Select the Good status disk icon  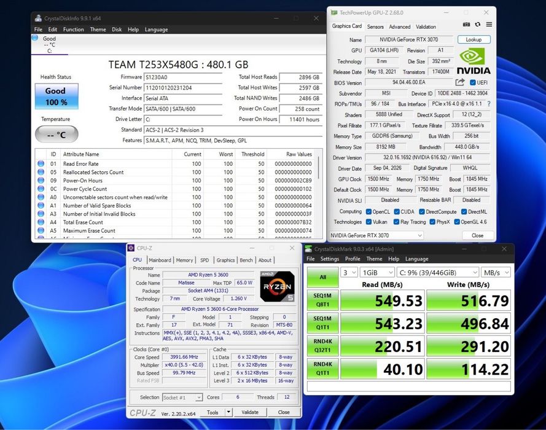point(35,37)
